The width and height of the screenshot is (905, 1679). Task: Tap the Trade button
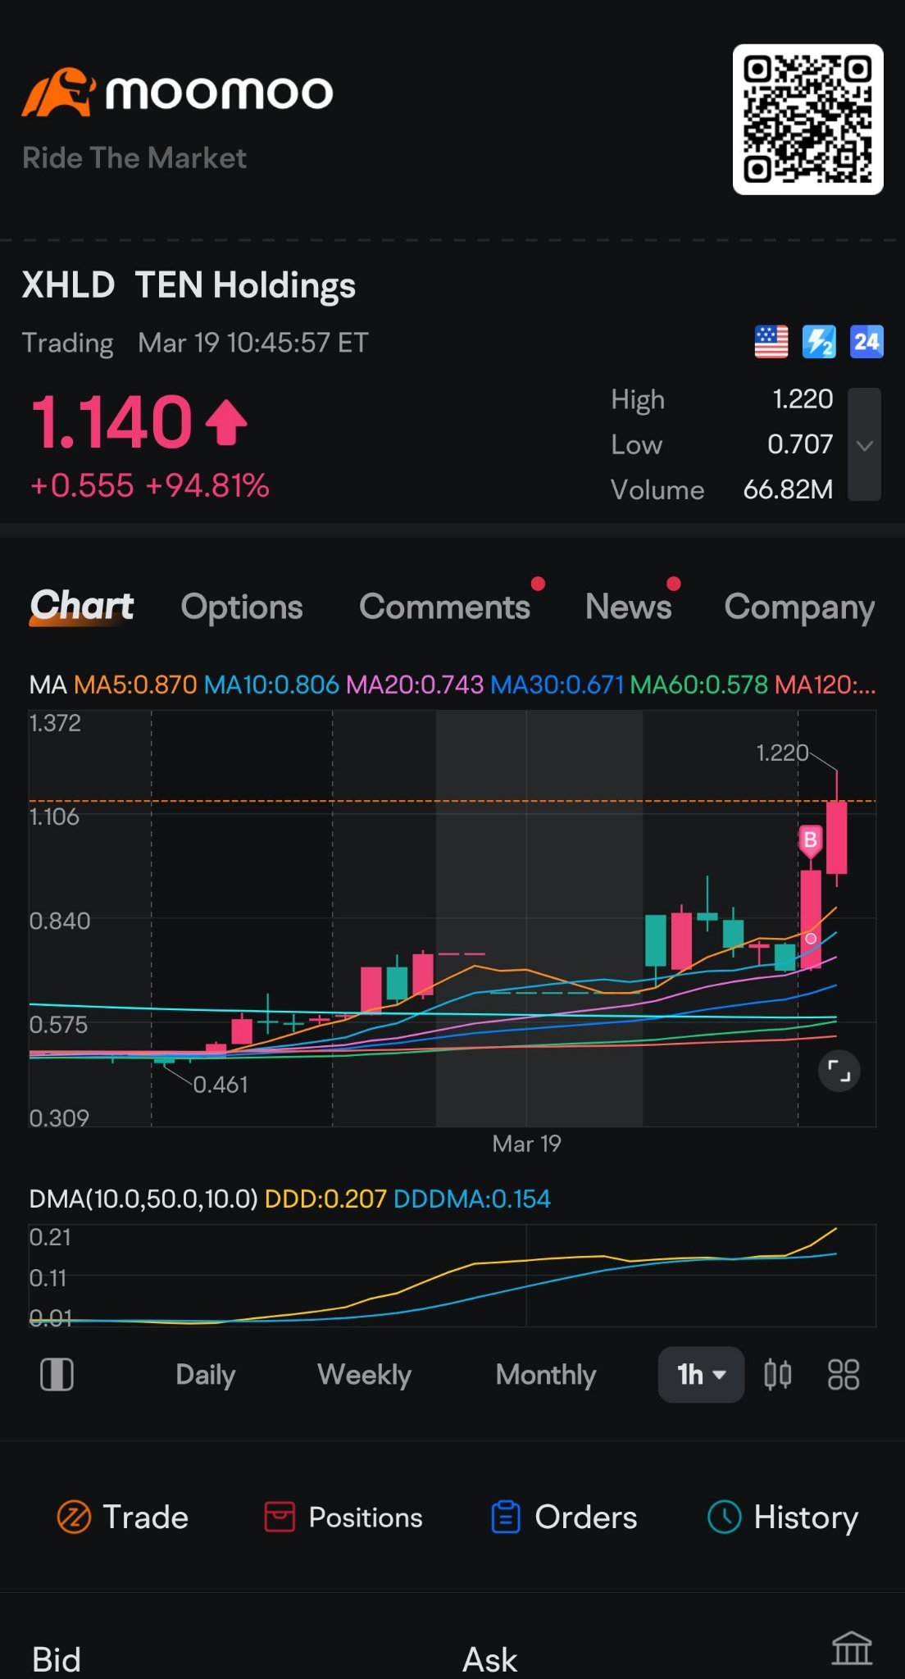pos(123,1517)
